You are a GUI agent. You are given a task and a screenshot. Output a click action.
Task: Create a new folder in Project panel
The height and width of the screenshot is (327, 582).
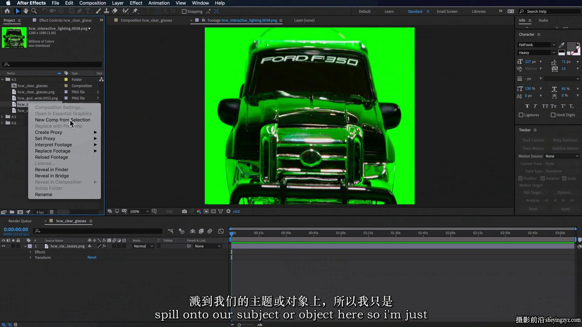click(12, 212)
